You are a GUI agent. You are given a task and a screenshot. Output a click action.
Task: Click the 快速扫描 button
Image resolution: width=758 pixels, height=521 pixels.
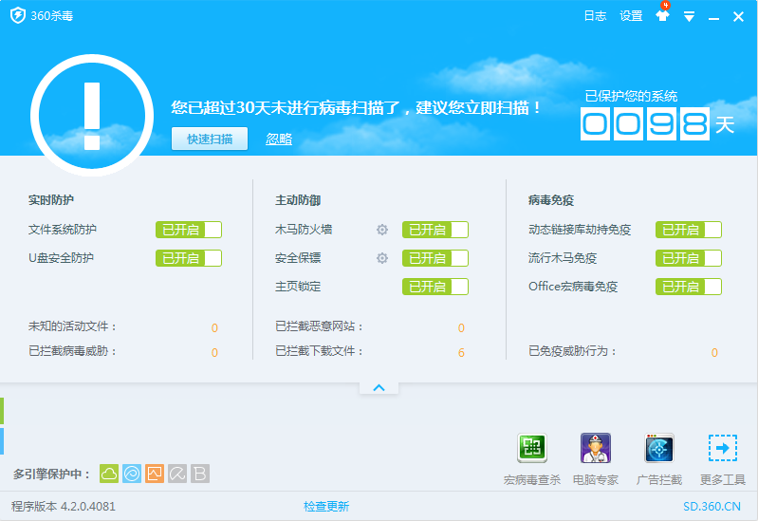click(210, 139)
